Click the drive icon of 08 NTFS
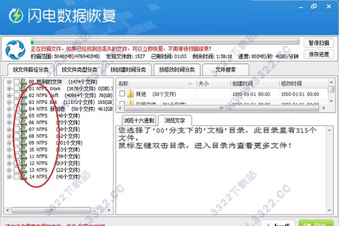 pyautogui.click(x=24, y=136)
